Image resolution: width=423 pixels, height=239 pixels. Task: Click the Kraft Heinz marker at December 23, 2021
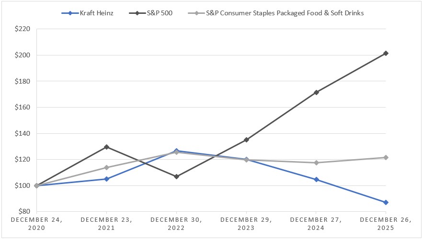coord(106,179)
